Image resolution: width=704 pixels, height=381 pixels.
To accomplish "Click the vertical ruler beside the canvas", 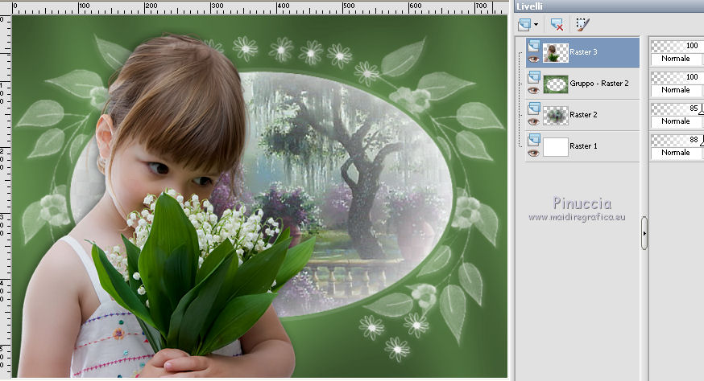I will tap(5, 196).
